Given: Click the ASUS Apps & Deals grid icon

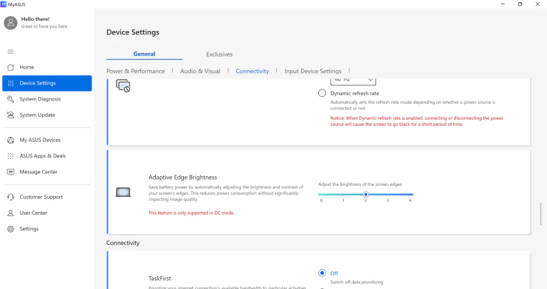Looking at the screenshot, I should pyautogui.click(x=11, y=156).
